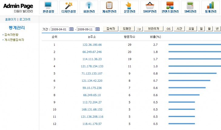The width and height of the screenshot is (221, 130).
Task: Open 통계관리 bar chart icon
Action: coord(210,5)
